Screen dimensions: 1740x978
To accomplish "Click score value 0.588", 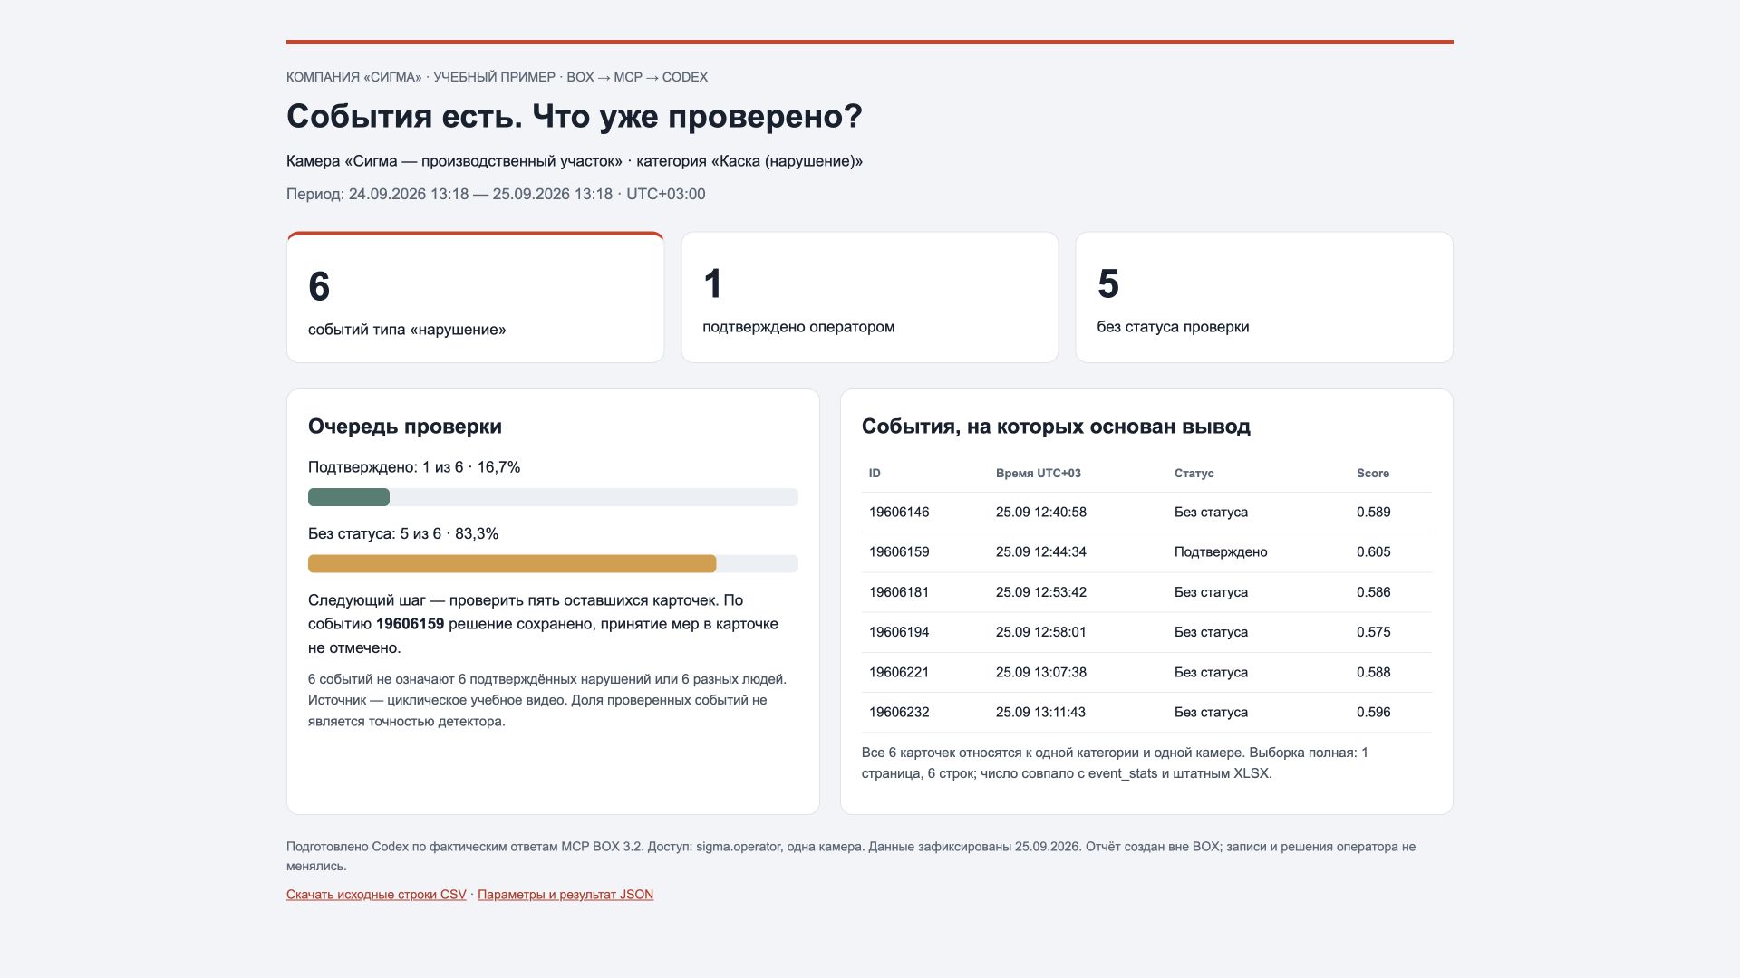I will [x=1374, y=673].
